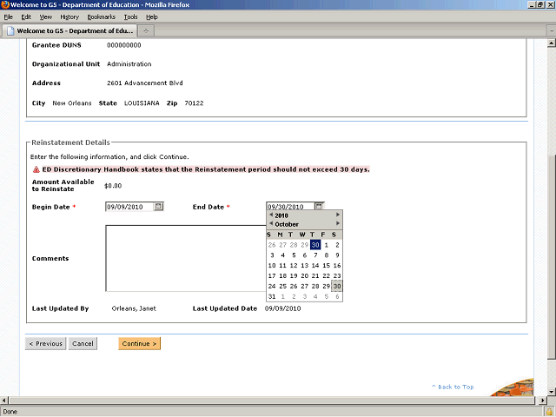This screenshot has height=417, width=556.
Task: Go to next year in calendar
Action: pyautogui.click(x=338, y=215)
